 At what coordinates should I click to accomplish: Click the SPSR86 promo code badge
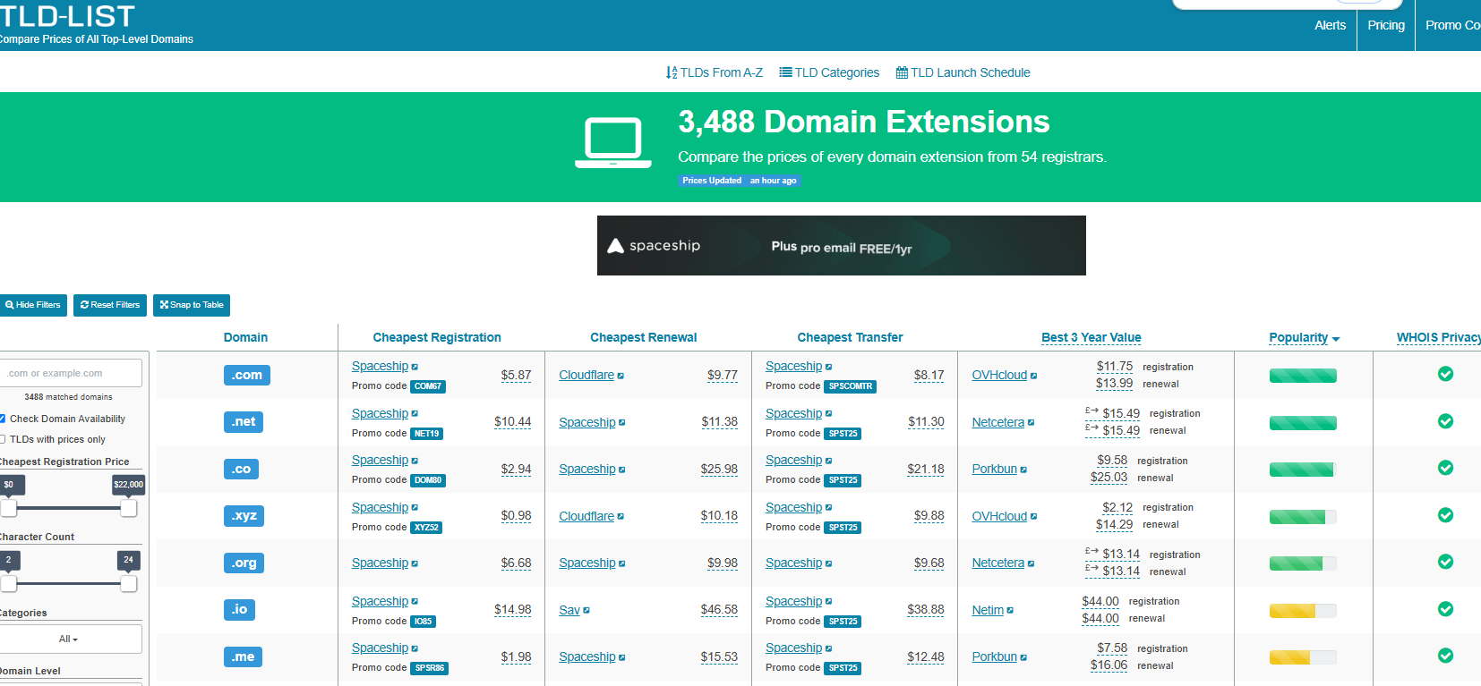click(x=430, y=668)
